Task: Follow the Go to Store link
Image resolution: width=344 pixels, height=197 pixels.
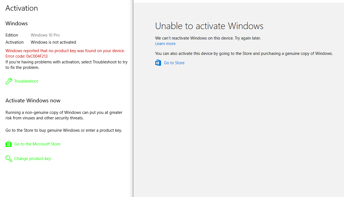Action: 174,63
